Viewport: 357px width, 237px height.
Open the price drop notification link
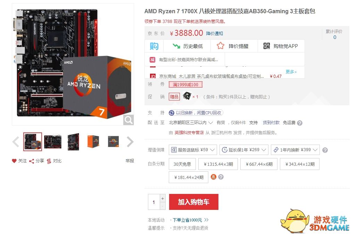pyautogui.click(x=215, y=33)
